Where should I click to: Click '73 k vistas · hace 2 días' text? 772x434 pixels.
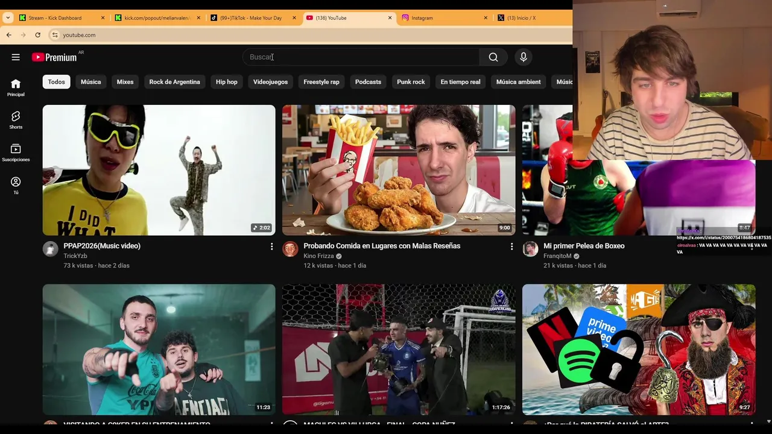tap(96, 266)
